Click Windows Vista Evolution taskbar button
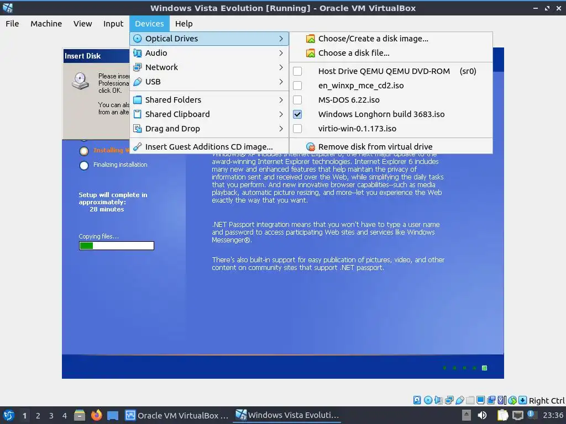The height and width of the screenshot is (424, 566). click(287, 415)
